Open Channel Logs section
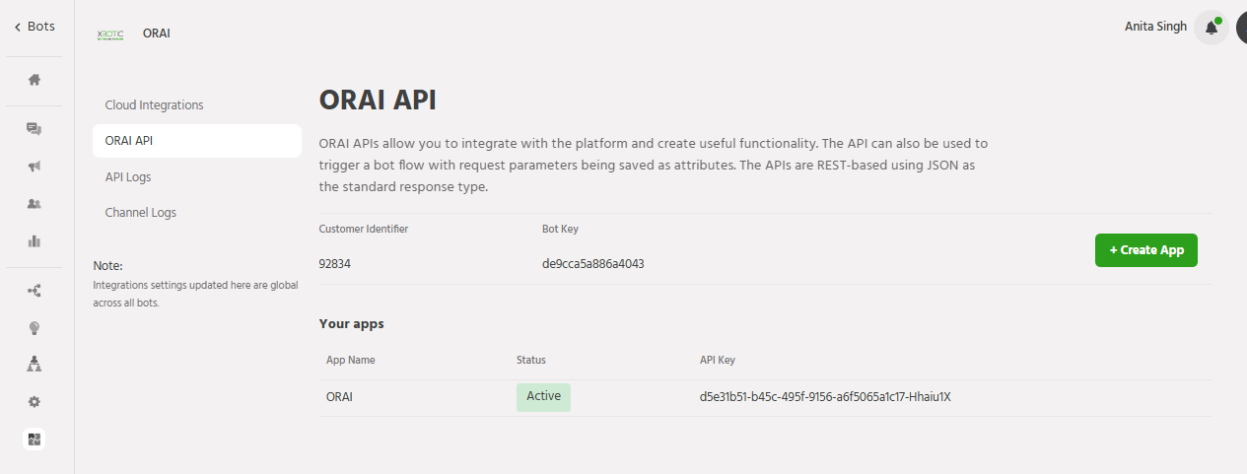 [141, 213]
